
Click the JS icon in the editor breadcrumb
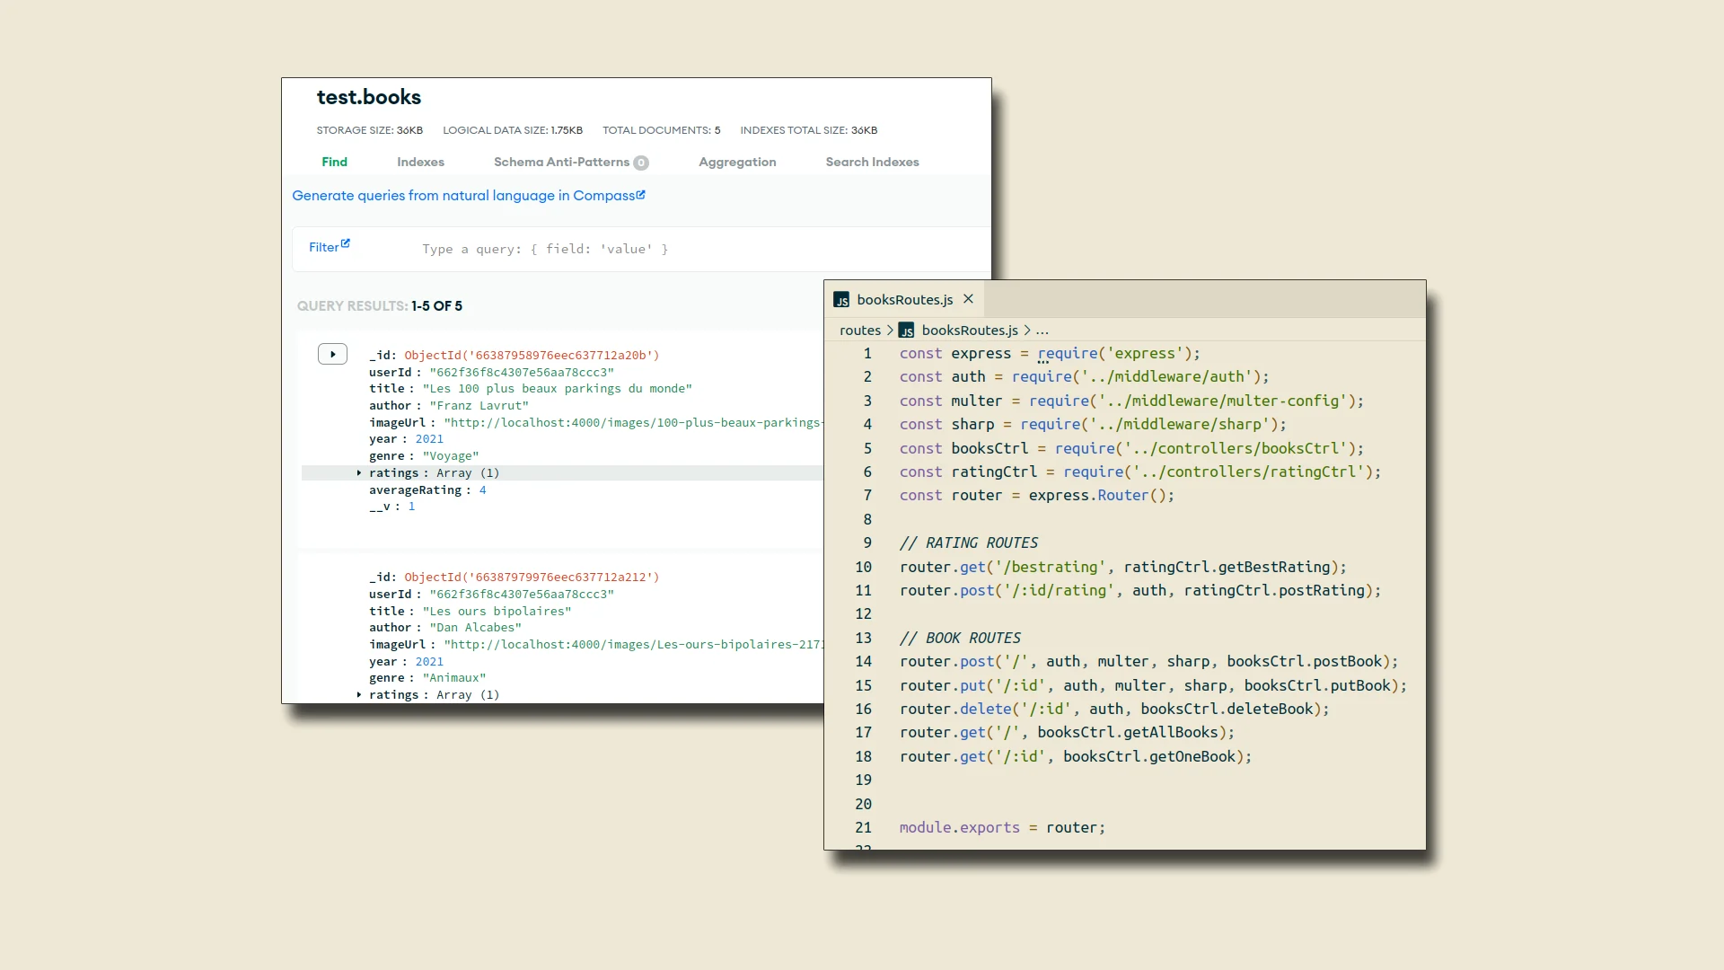(906, 330)
